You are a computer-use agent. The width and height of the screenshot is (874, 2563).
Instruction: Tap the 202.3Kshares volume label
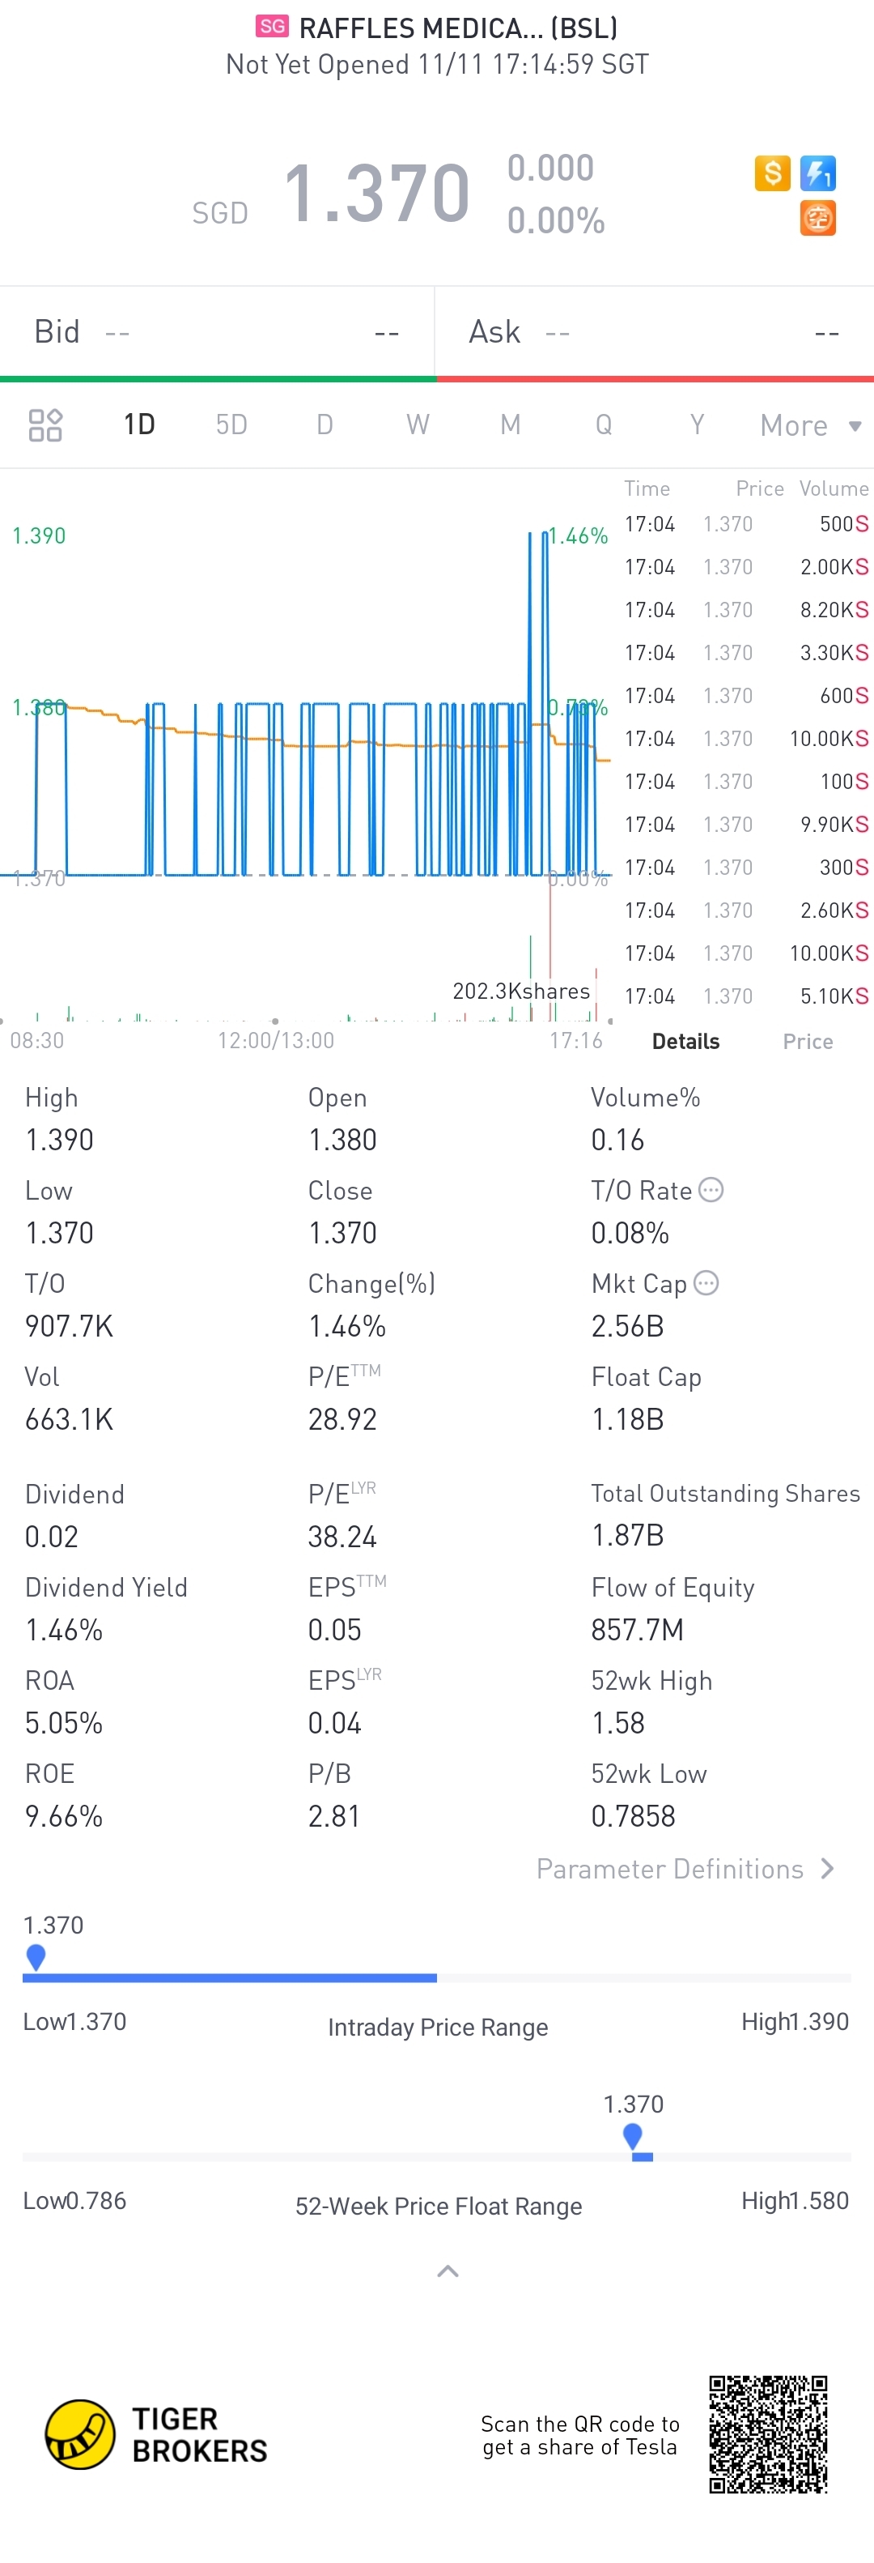coord(521,991)
